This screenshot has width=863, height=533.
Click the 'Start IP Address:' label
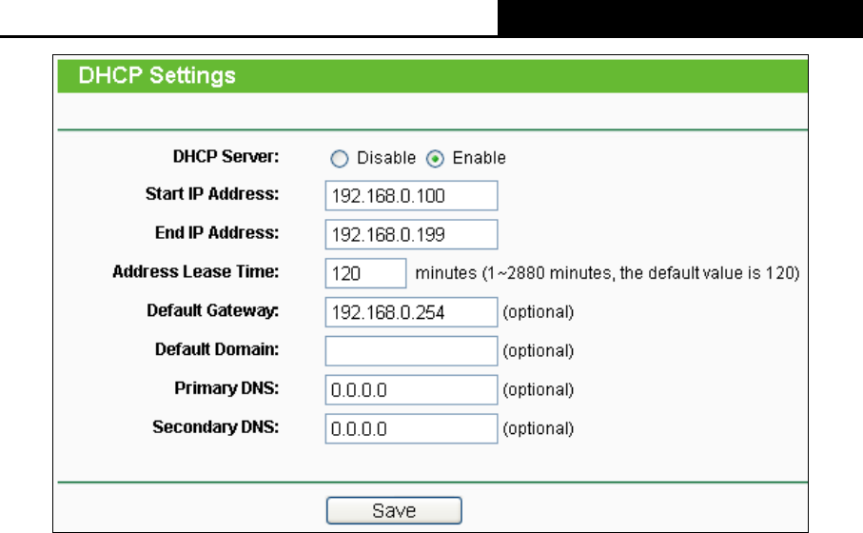pyautogui.click(x=212, y=194)
